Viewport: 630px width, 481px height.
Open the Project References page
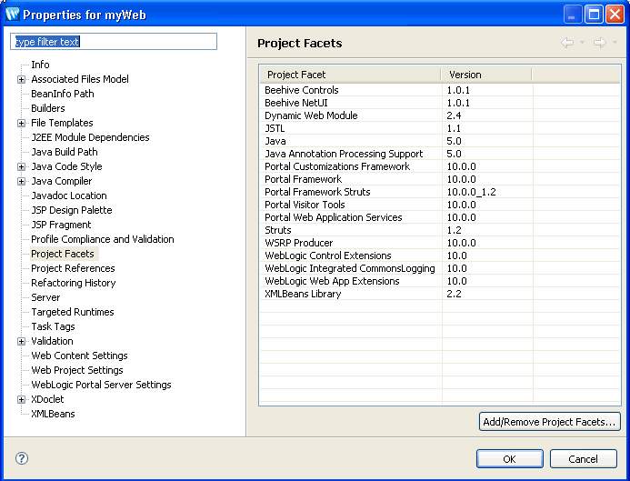pyautogui.click(x=73, y=268)
